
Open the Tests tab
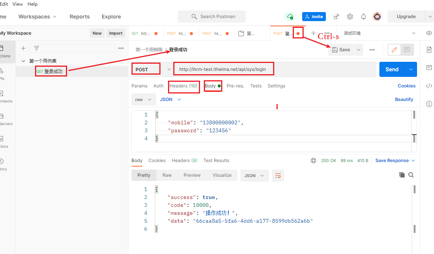click(x=256, y=86)
